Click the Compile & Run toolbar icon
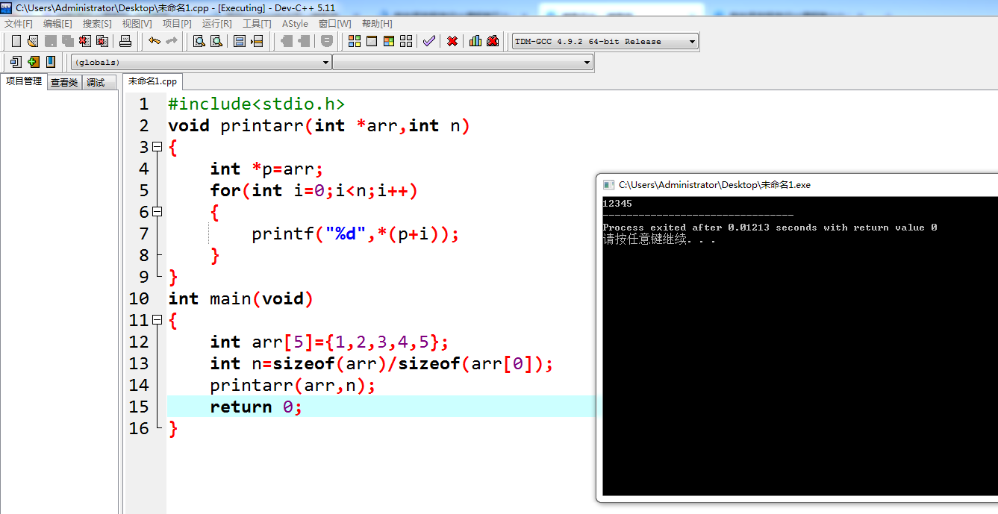This screenshot has width=998, height=514. [x=389, y=41]
